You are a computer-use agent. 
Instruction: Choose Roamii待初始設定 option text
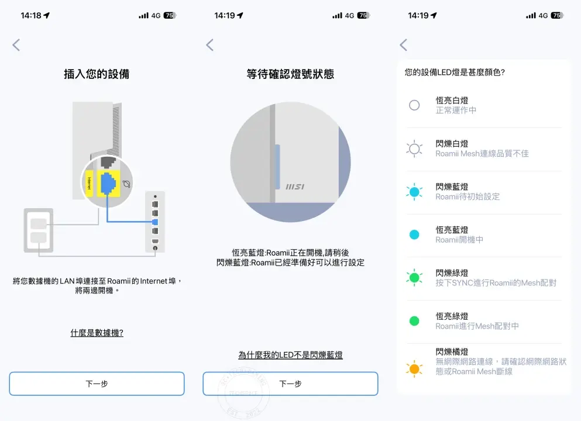[467, 196]
